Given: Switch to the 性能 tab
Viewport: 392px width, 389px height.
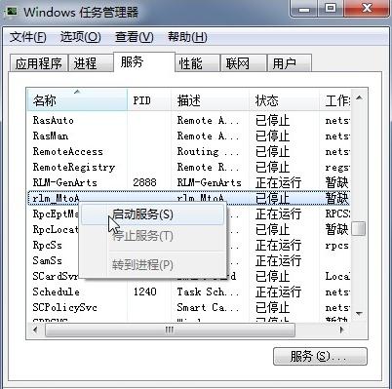Looking at the screenshot, I should tap(198, 63).
